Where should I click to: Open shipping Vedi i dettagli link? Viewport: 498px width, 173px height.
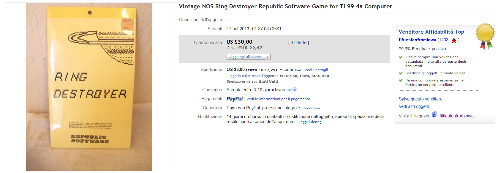(316, 70)
